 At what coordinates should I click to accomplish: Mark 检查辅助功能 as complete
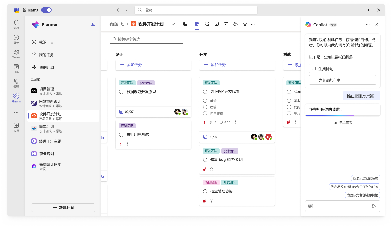tap(205, 191)
